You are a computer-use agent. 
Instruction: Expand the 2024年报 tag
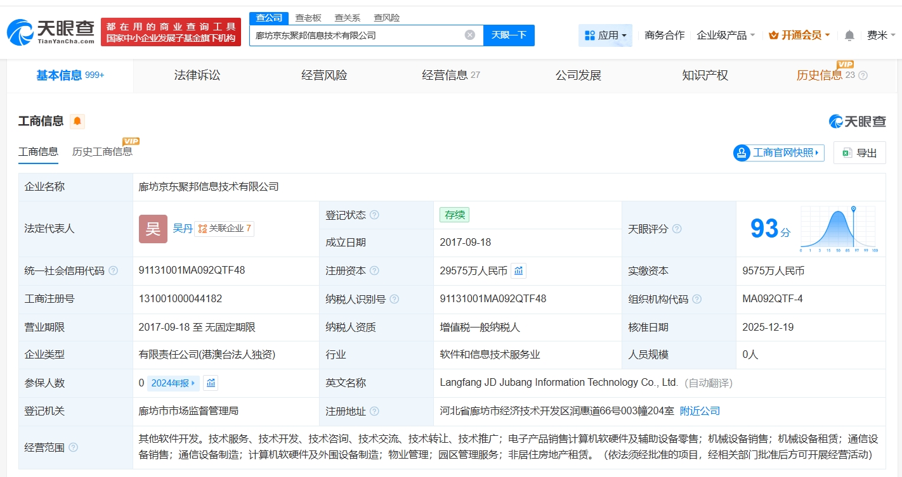tap(173, 383)
